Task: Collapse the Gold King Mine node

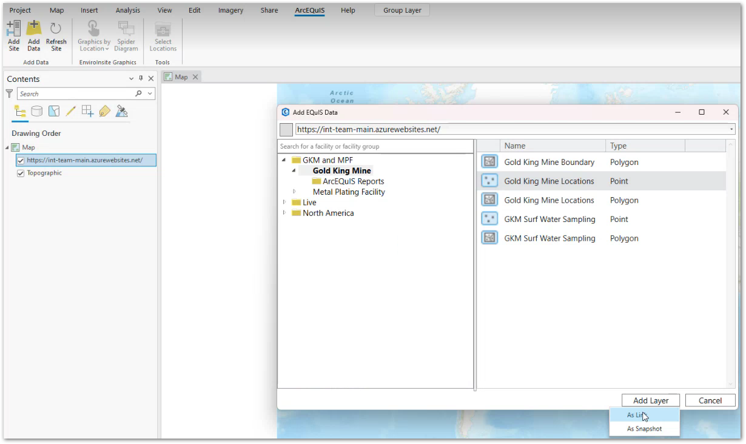Action: (294, 170)
